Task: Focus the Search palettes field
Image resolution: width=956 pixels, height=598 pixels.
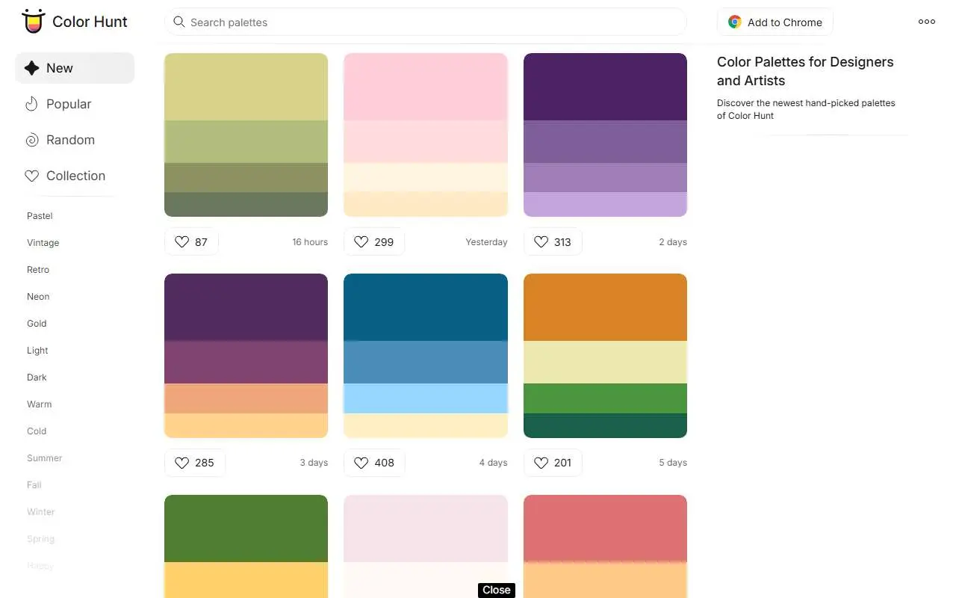Action: point(426,22)
